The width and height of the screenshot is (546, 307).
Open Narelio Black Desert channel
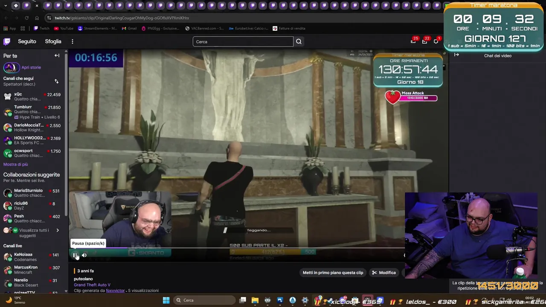pos(32,282)
